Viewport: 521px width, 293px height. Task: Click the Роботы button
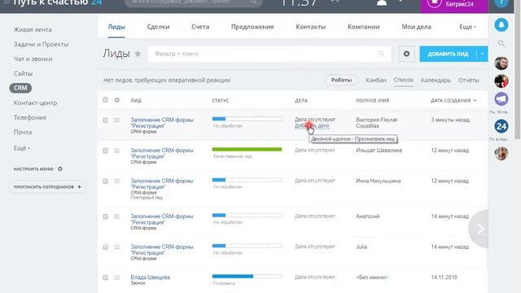(x=341, y=80)
